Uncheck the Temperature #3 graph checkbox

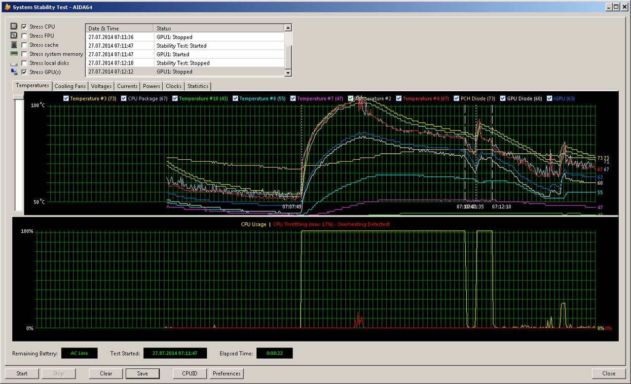66,99
